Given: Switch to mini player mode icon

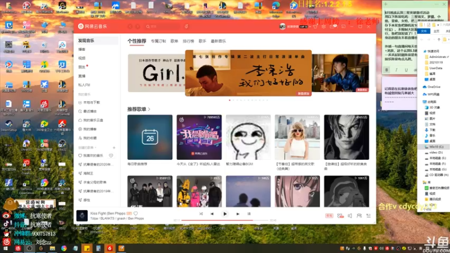Looking at the screenshot, I should click(x=343, y=26).
